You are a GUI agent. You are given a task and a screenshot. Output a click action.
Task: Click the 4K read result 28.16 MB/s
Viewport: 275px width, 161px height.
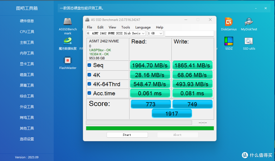tap(150, 75)
